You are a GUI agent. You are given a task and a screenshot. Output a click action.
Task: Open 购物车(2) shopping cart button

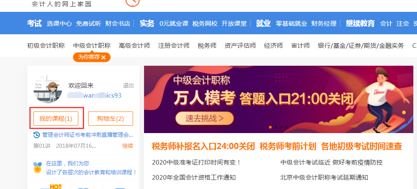[x=110, y=119]
